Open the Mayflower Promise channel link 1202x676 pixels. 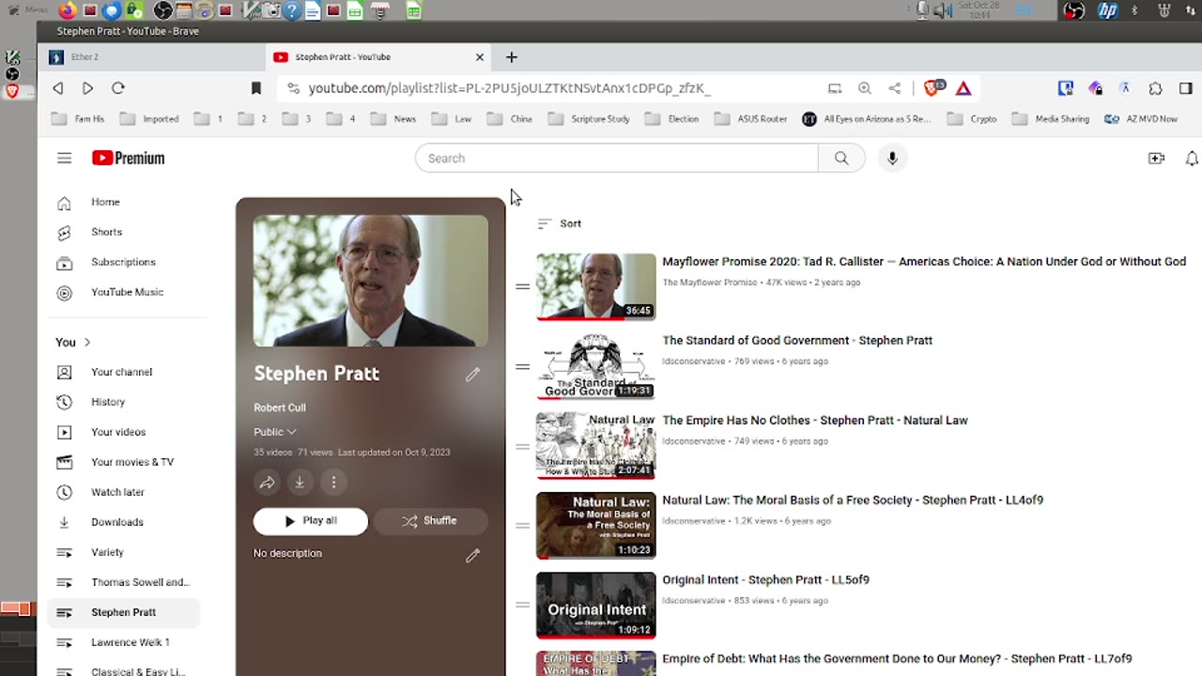709,283
